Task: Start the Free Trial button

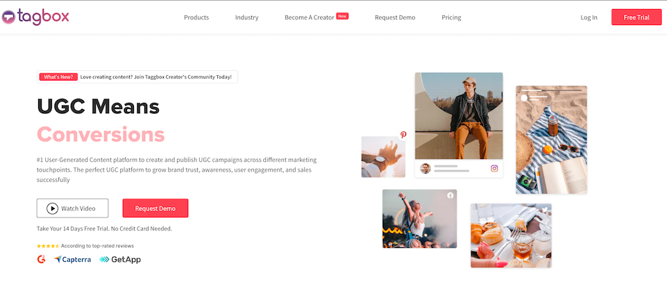Action: [636, 17]
